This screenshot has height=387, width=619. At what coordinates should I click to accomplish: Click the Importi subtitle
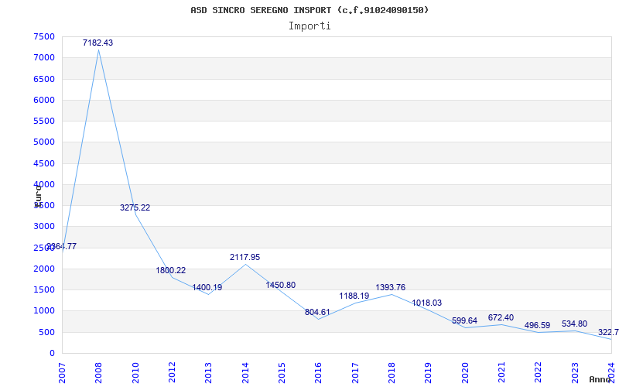tap(309, 26)
